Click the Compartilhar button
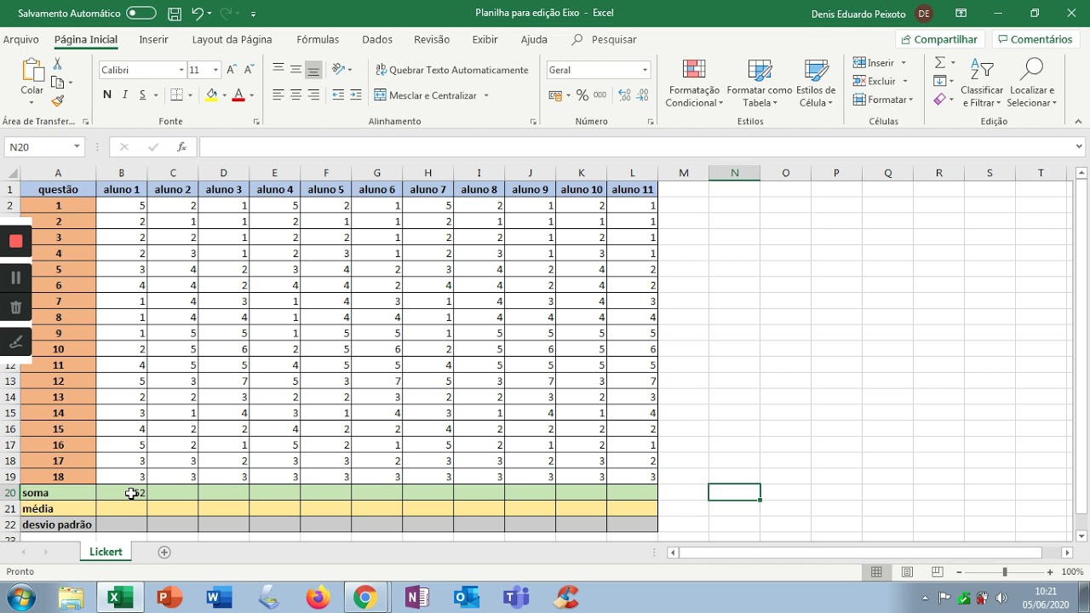 pos(939,39)
